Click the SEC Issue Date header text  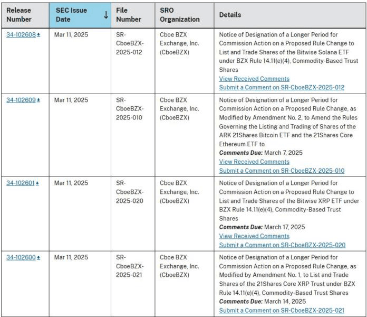[x=71, y=15]
